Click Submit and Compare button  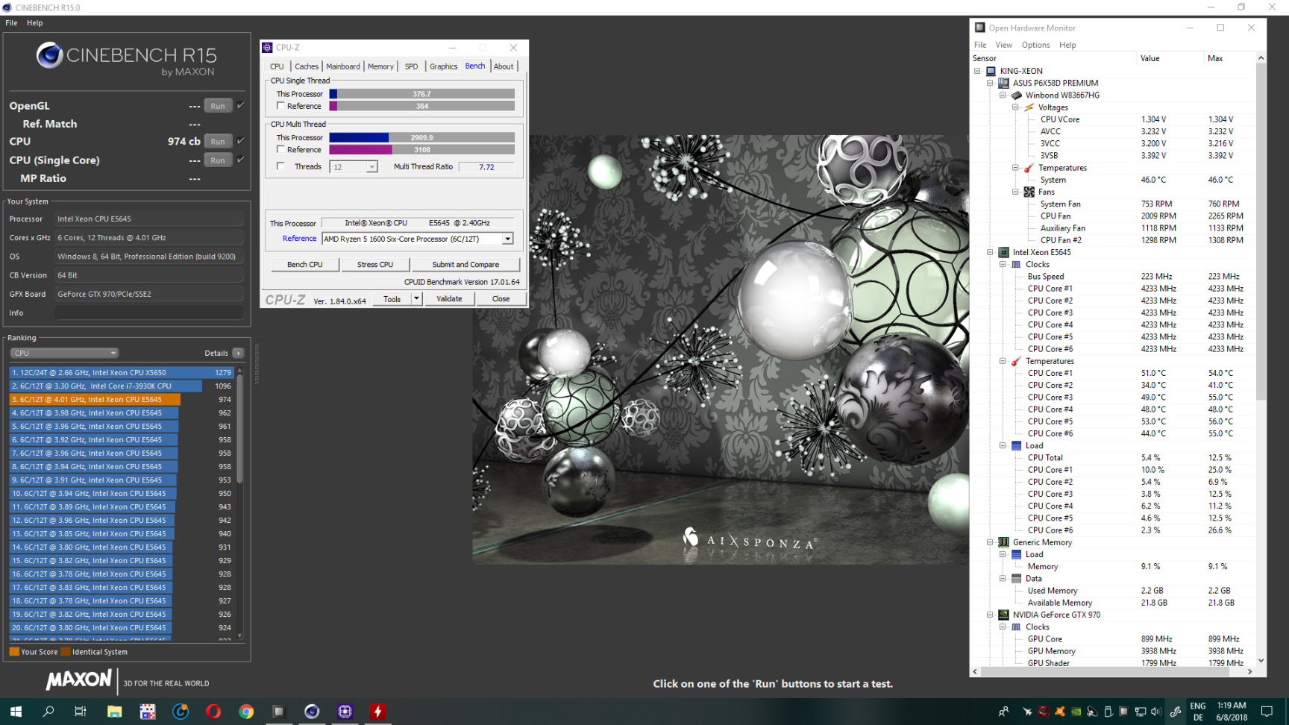(465, 265)
